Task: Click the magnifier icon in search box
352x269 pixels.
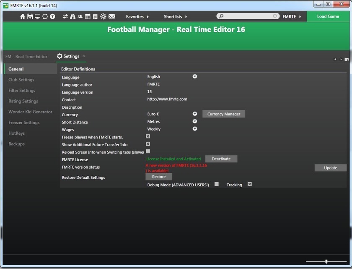Action: (x=221, y=16)
